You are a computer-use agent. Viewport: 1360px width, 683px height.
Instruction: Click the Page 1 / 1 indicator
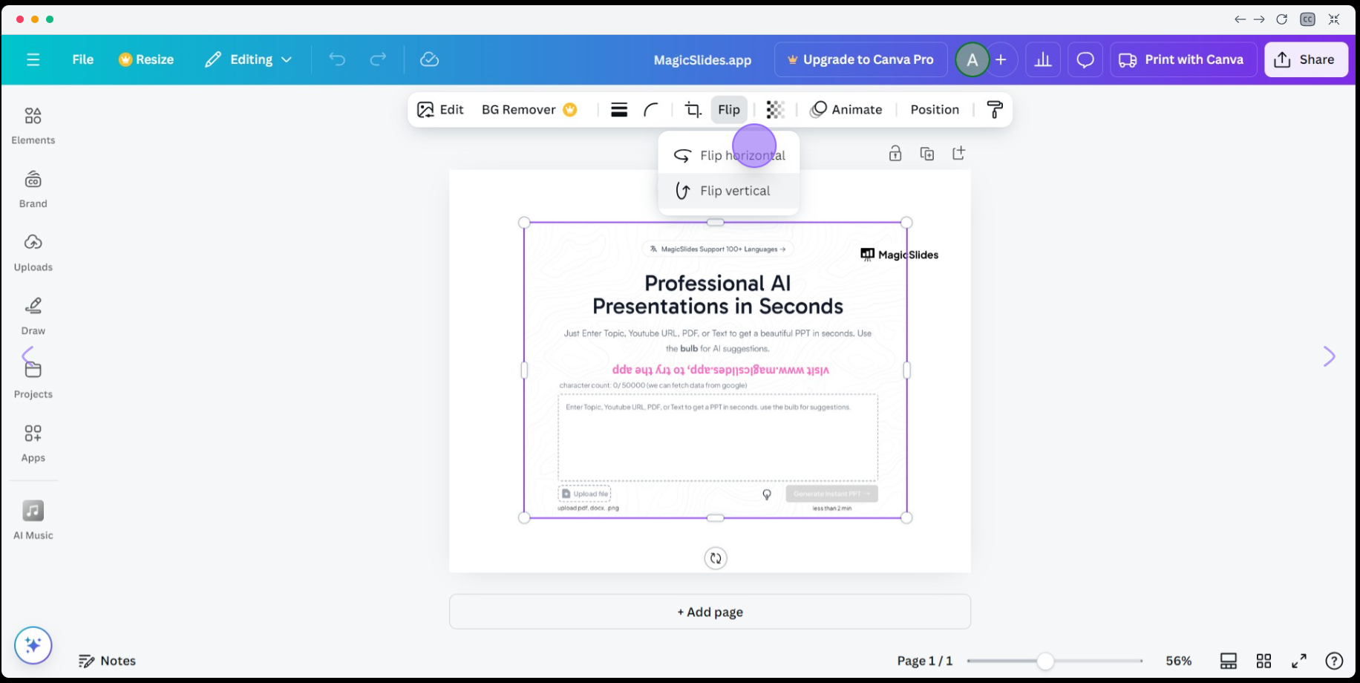click(x=924, y=661)
